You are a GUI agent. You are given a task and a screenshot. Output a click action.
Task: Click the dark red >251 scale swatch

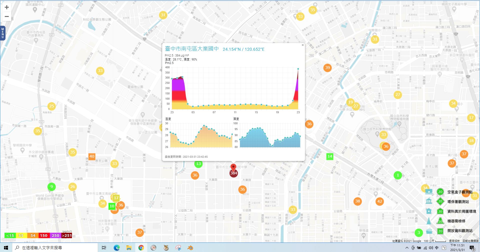coord(66,235)
